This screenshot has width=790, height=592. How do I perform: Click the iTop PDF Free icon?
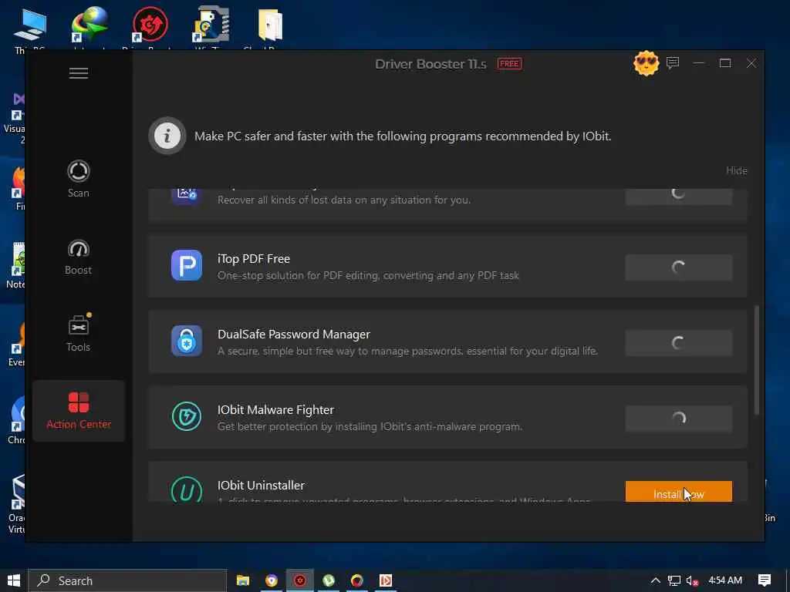(187, 265)
